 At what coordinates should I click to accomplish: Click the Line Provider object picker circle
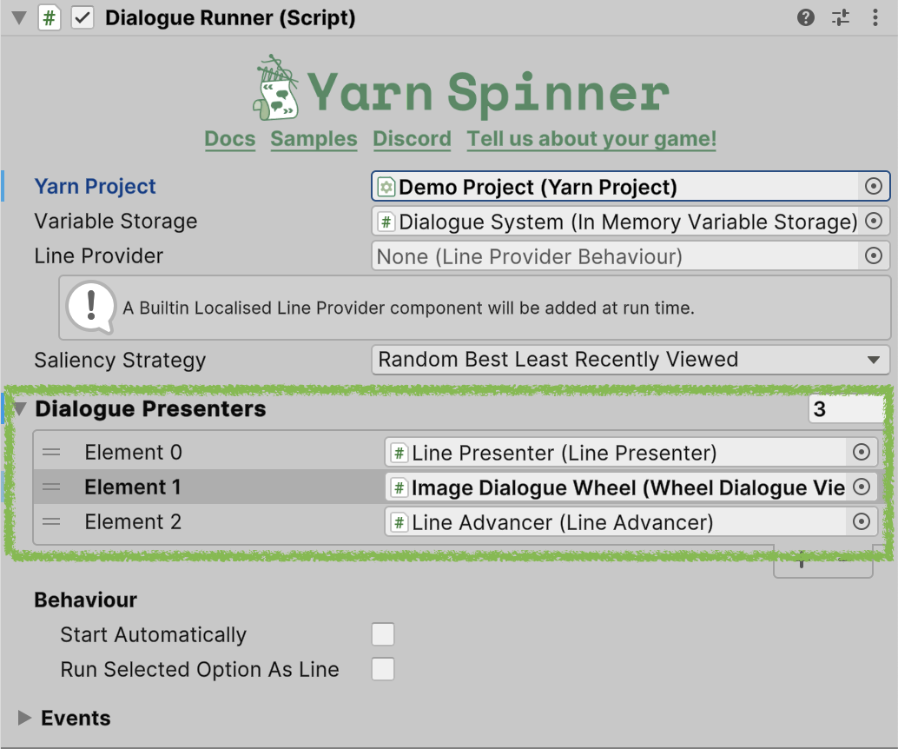tap(874, 255)
